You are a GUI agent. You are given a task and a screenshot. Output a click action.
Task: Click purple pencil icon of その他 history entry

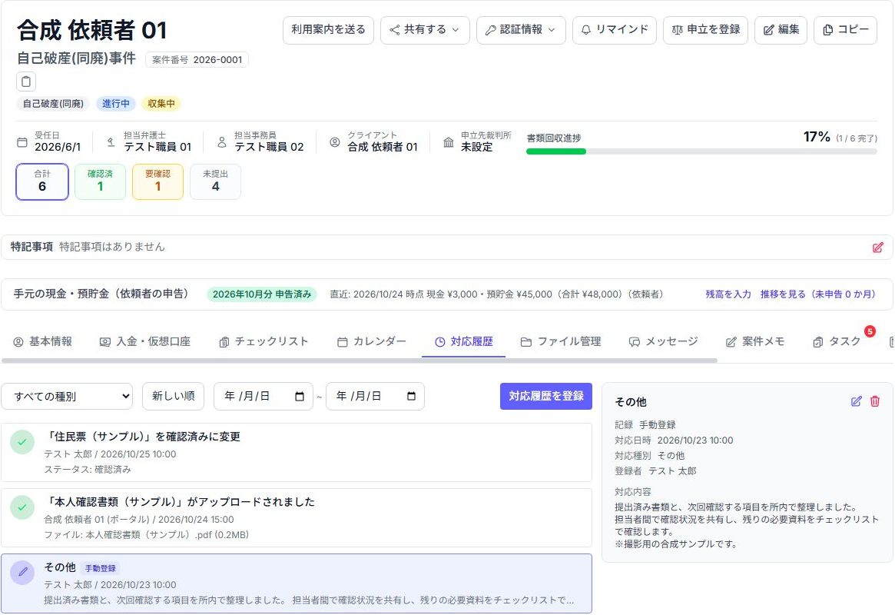tap(22, 572)
